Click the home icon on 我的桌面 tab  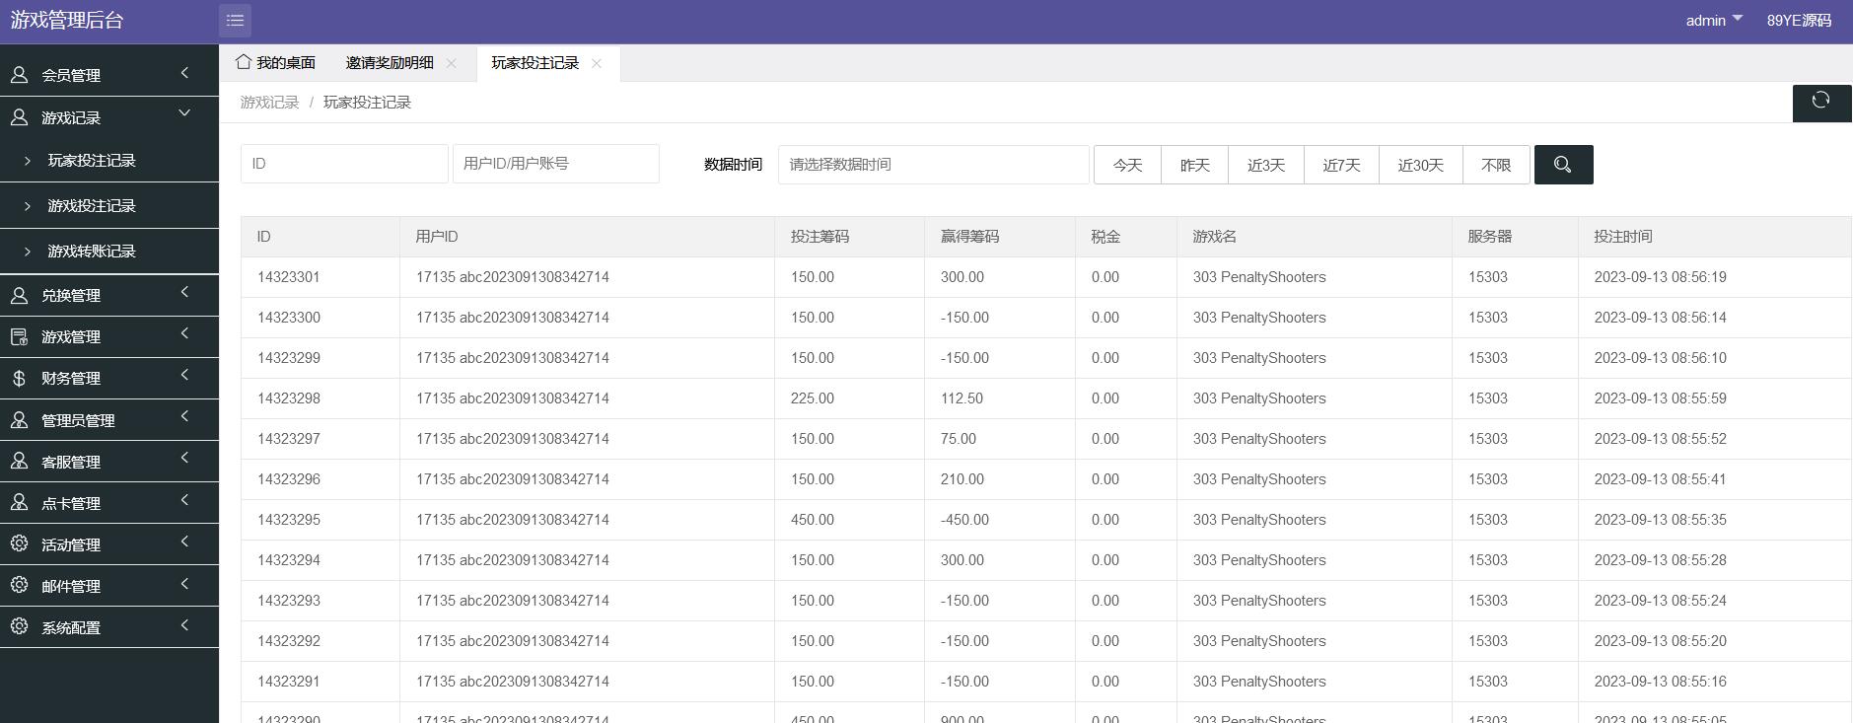pos(244,62)
